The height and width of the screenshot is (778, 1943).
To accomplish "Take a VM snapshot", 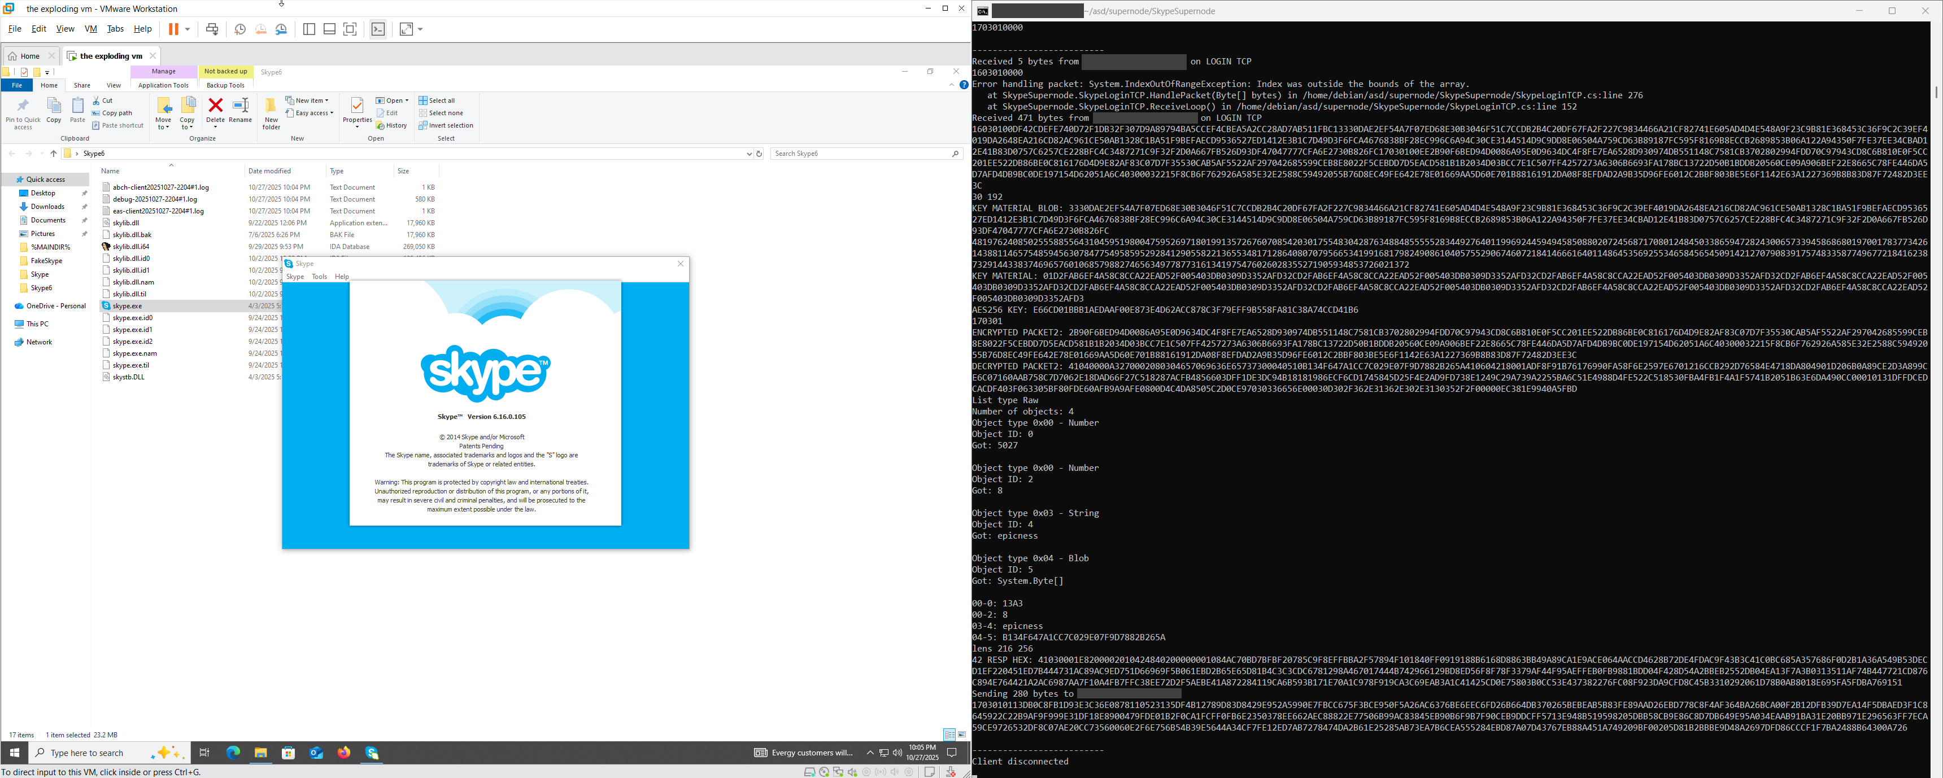I will pos(240,29).
